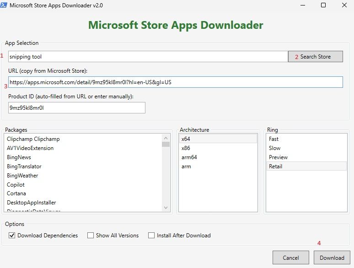The height and width of the screenshot is (268, 354).
Task: Select the Preview ring option
Action: pos(279,157)
